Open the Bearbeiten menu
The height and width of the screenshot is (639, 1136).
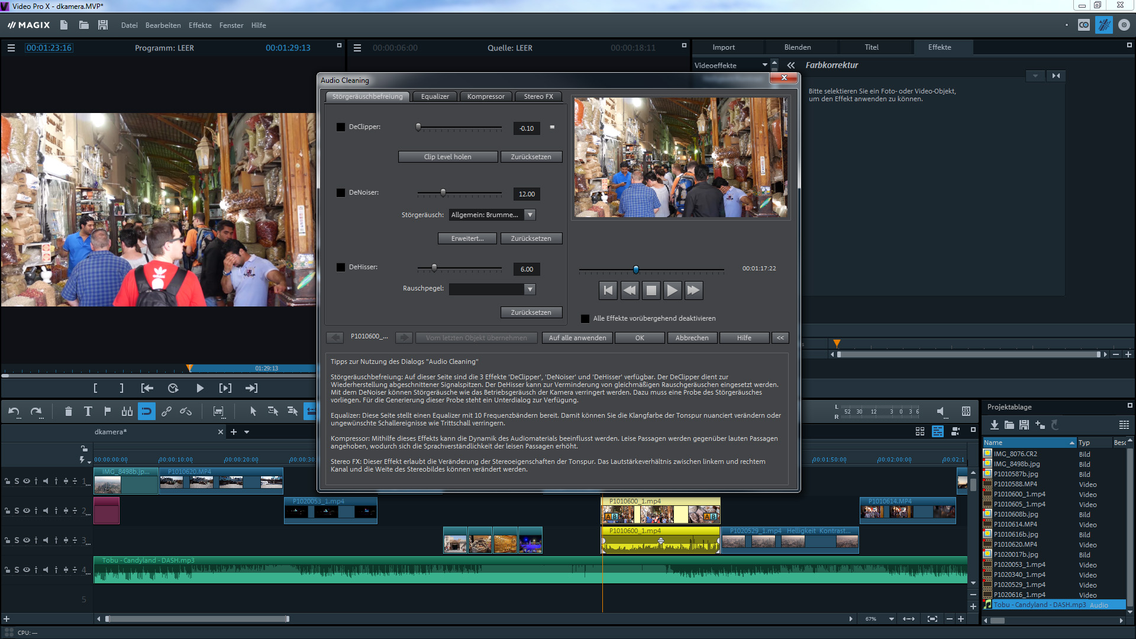click(163, 25)
